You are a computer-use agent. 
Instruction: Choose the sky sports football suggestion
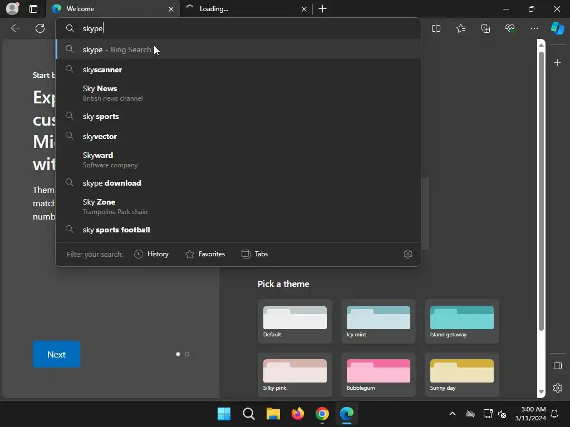(238, 230)
